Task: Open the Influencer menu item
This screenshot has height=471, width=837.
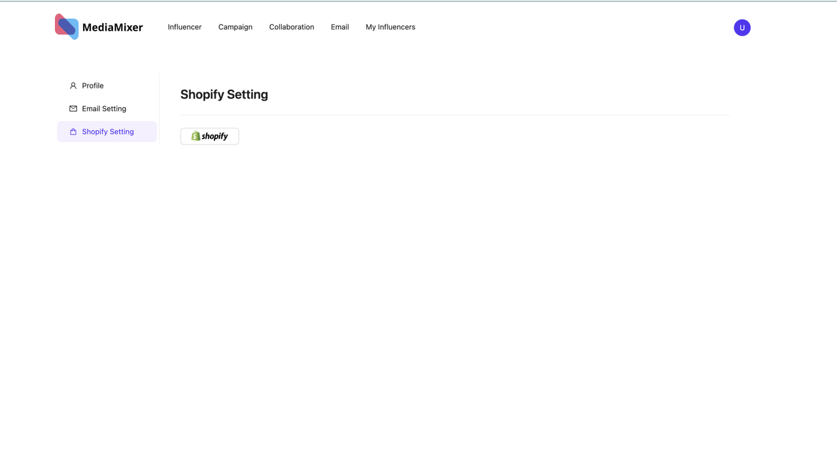Action: (x=184, y=27)
